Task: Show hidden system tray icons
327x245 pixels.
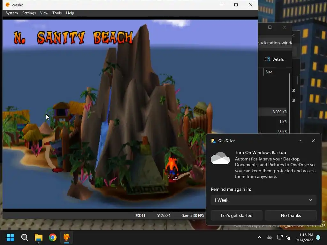Action: point(260,237)
